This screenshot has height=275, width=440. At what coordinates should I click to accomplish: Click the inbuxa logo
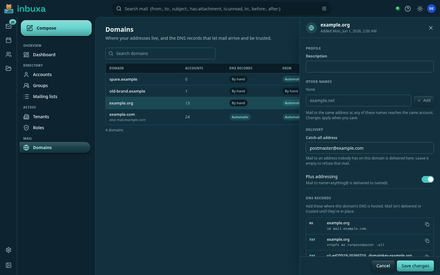[x=25, y=9]
